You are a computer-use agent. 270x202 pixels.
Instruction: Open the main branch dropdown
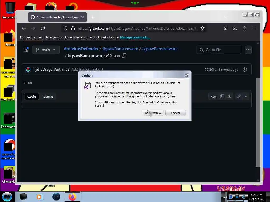[x=46, y=50]
